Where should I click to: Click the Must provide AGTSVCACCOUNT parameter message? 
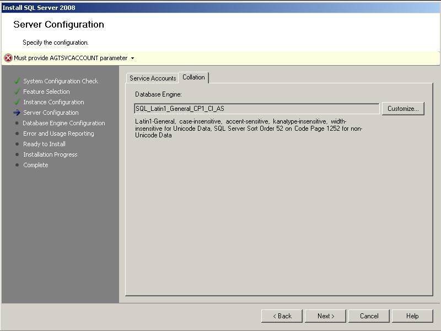tap(71, 58)
